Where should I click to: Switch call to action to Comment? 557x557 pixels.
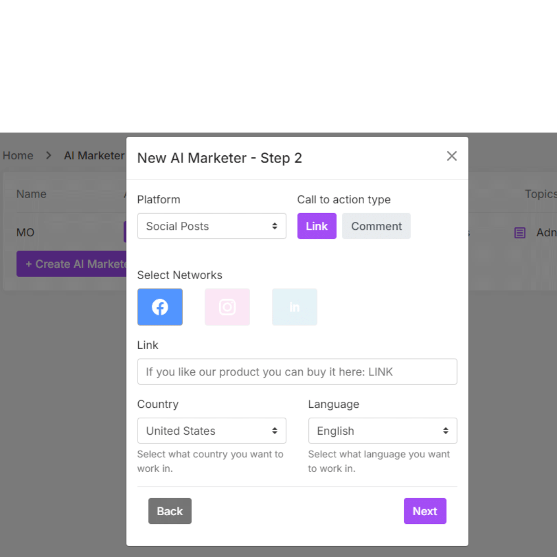coord(376,226)
